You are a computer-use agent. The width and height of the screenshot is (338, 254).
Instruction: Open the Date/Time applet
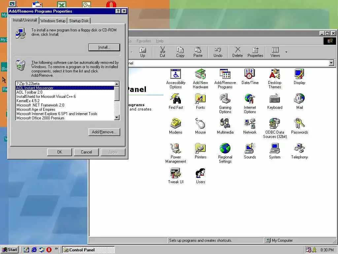pyautogui.click(x=250, y=77)
